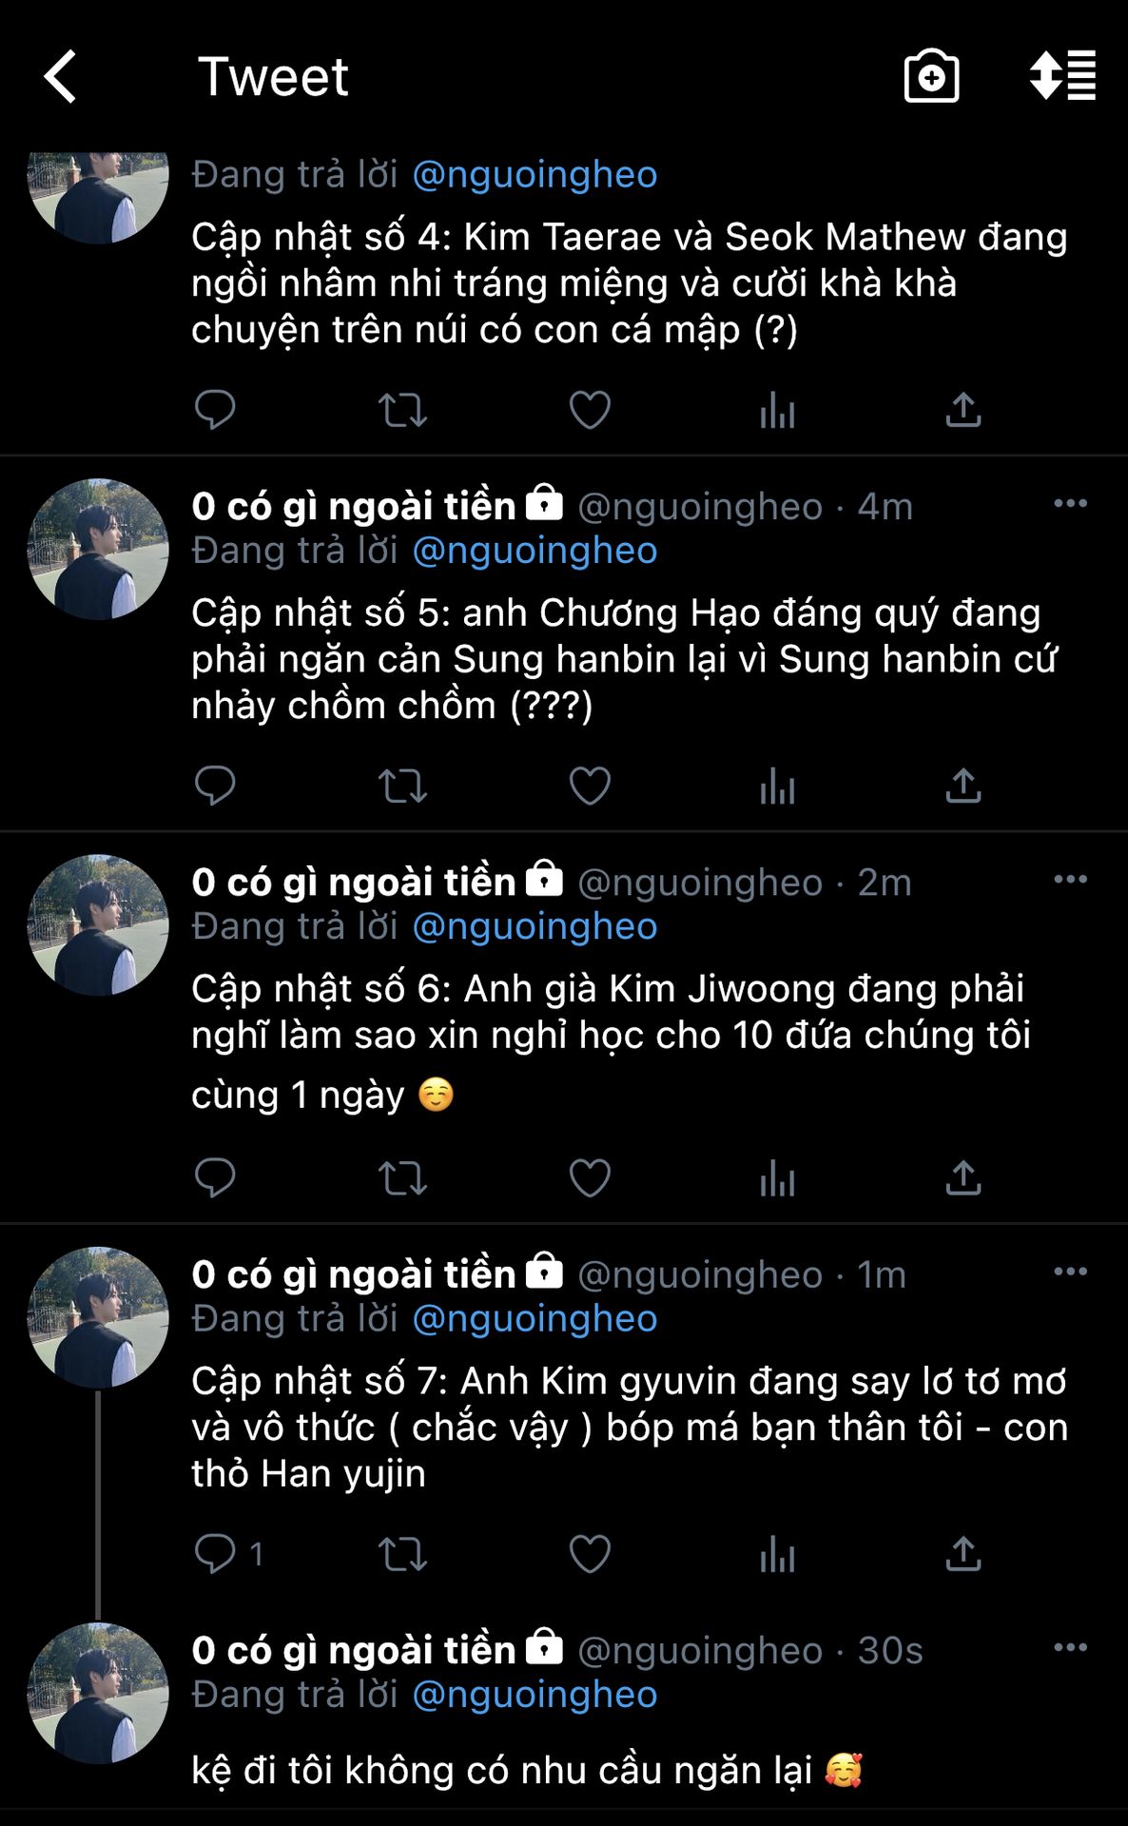Viewport: 1128px width, 1826px height.
Task: Open the camera add-photo icon
Action: coord(931,76)
